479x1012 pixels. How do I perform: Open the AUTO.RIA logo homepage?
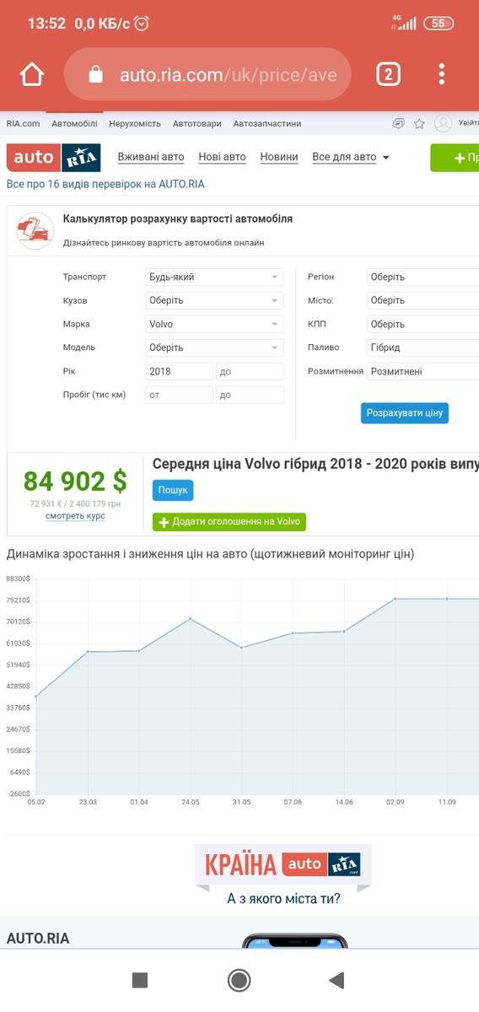(53, 158)
